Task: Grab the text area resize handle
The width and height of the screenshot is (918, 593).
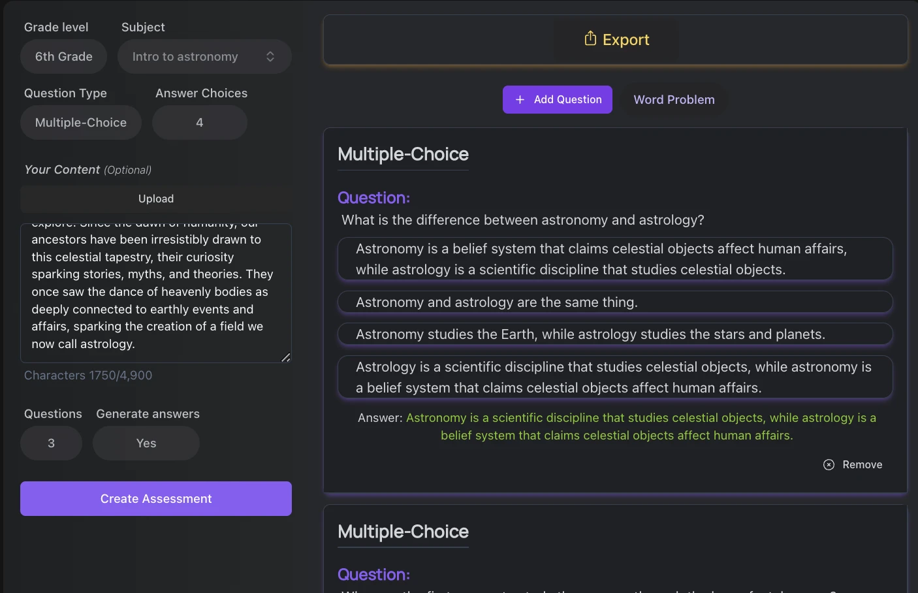Action: (286, 357)
